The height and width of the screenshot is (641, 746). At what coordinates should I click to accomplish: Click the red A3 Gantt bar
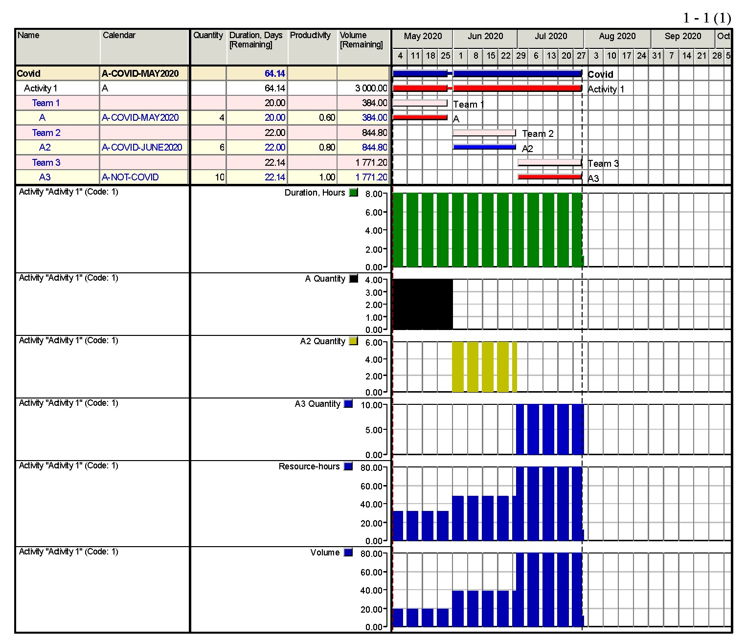[550, 177]
